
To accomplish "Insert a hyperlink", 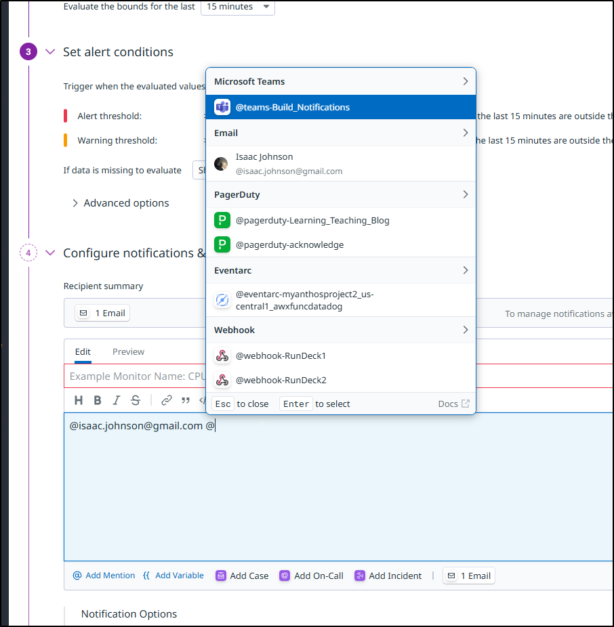I will (x=167, y=400).
